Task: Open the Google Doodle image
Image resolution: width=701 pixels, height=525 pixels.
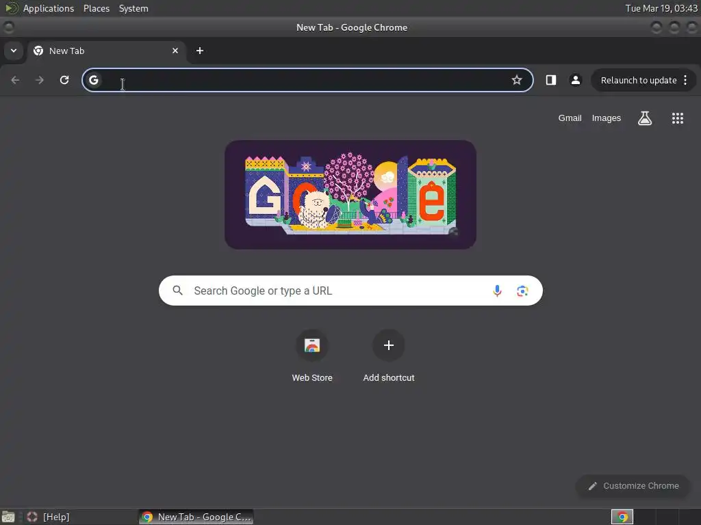Action: tap(350, 195)
